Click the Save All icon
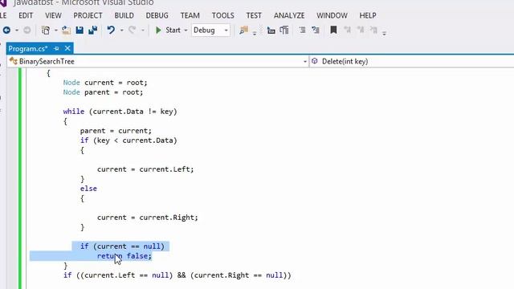 click(93, 31)
